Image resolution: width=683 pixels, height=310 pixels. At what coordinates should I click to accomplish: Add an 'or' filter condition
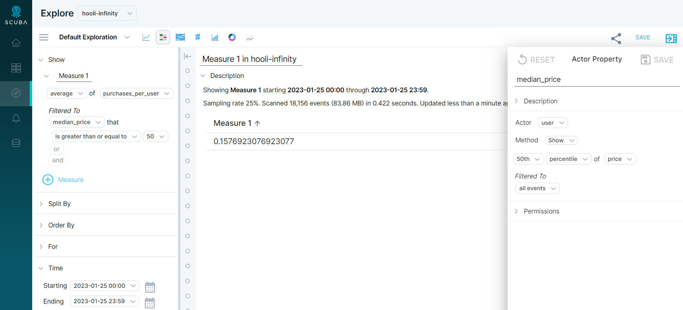click(56, 149)
